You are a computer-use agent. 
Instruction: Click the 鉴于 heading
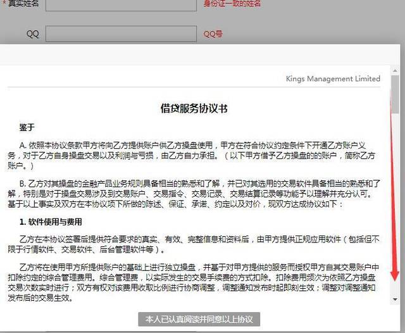(27, 127)
